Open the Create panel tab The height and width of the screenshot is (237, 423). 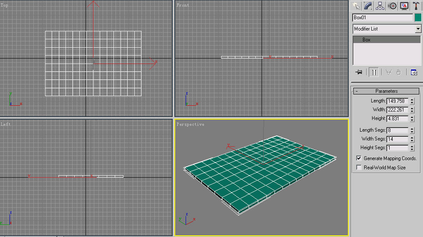(356, 5)
